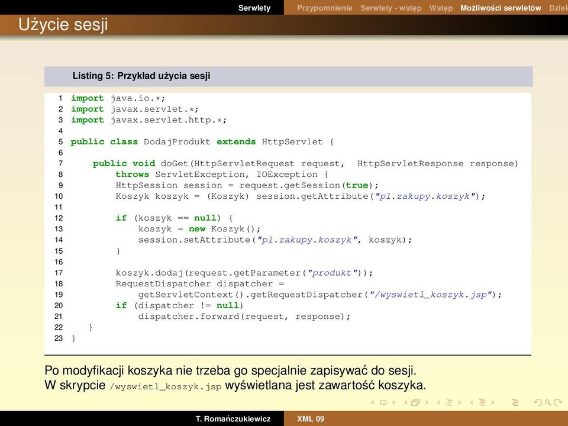
Task: Click 'if (dispatcher != null)' on line 20
Action: pos(179,305)
